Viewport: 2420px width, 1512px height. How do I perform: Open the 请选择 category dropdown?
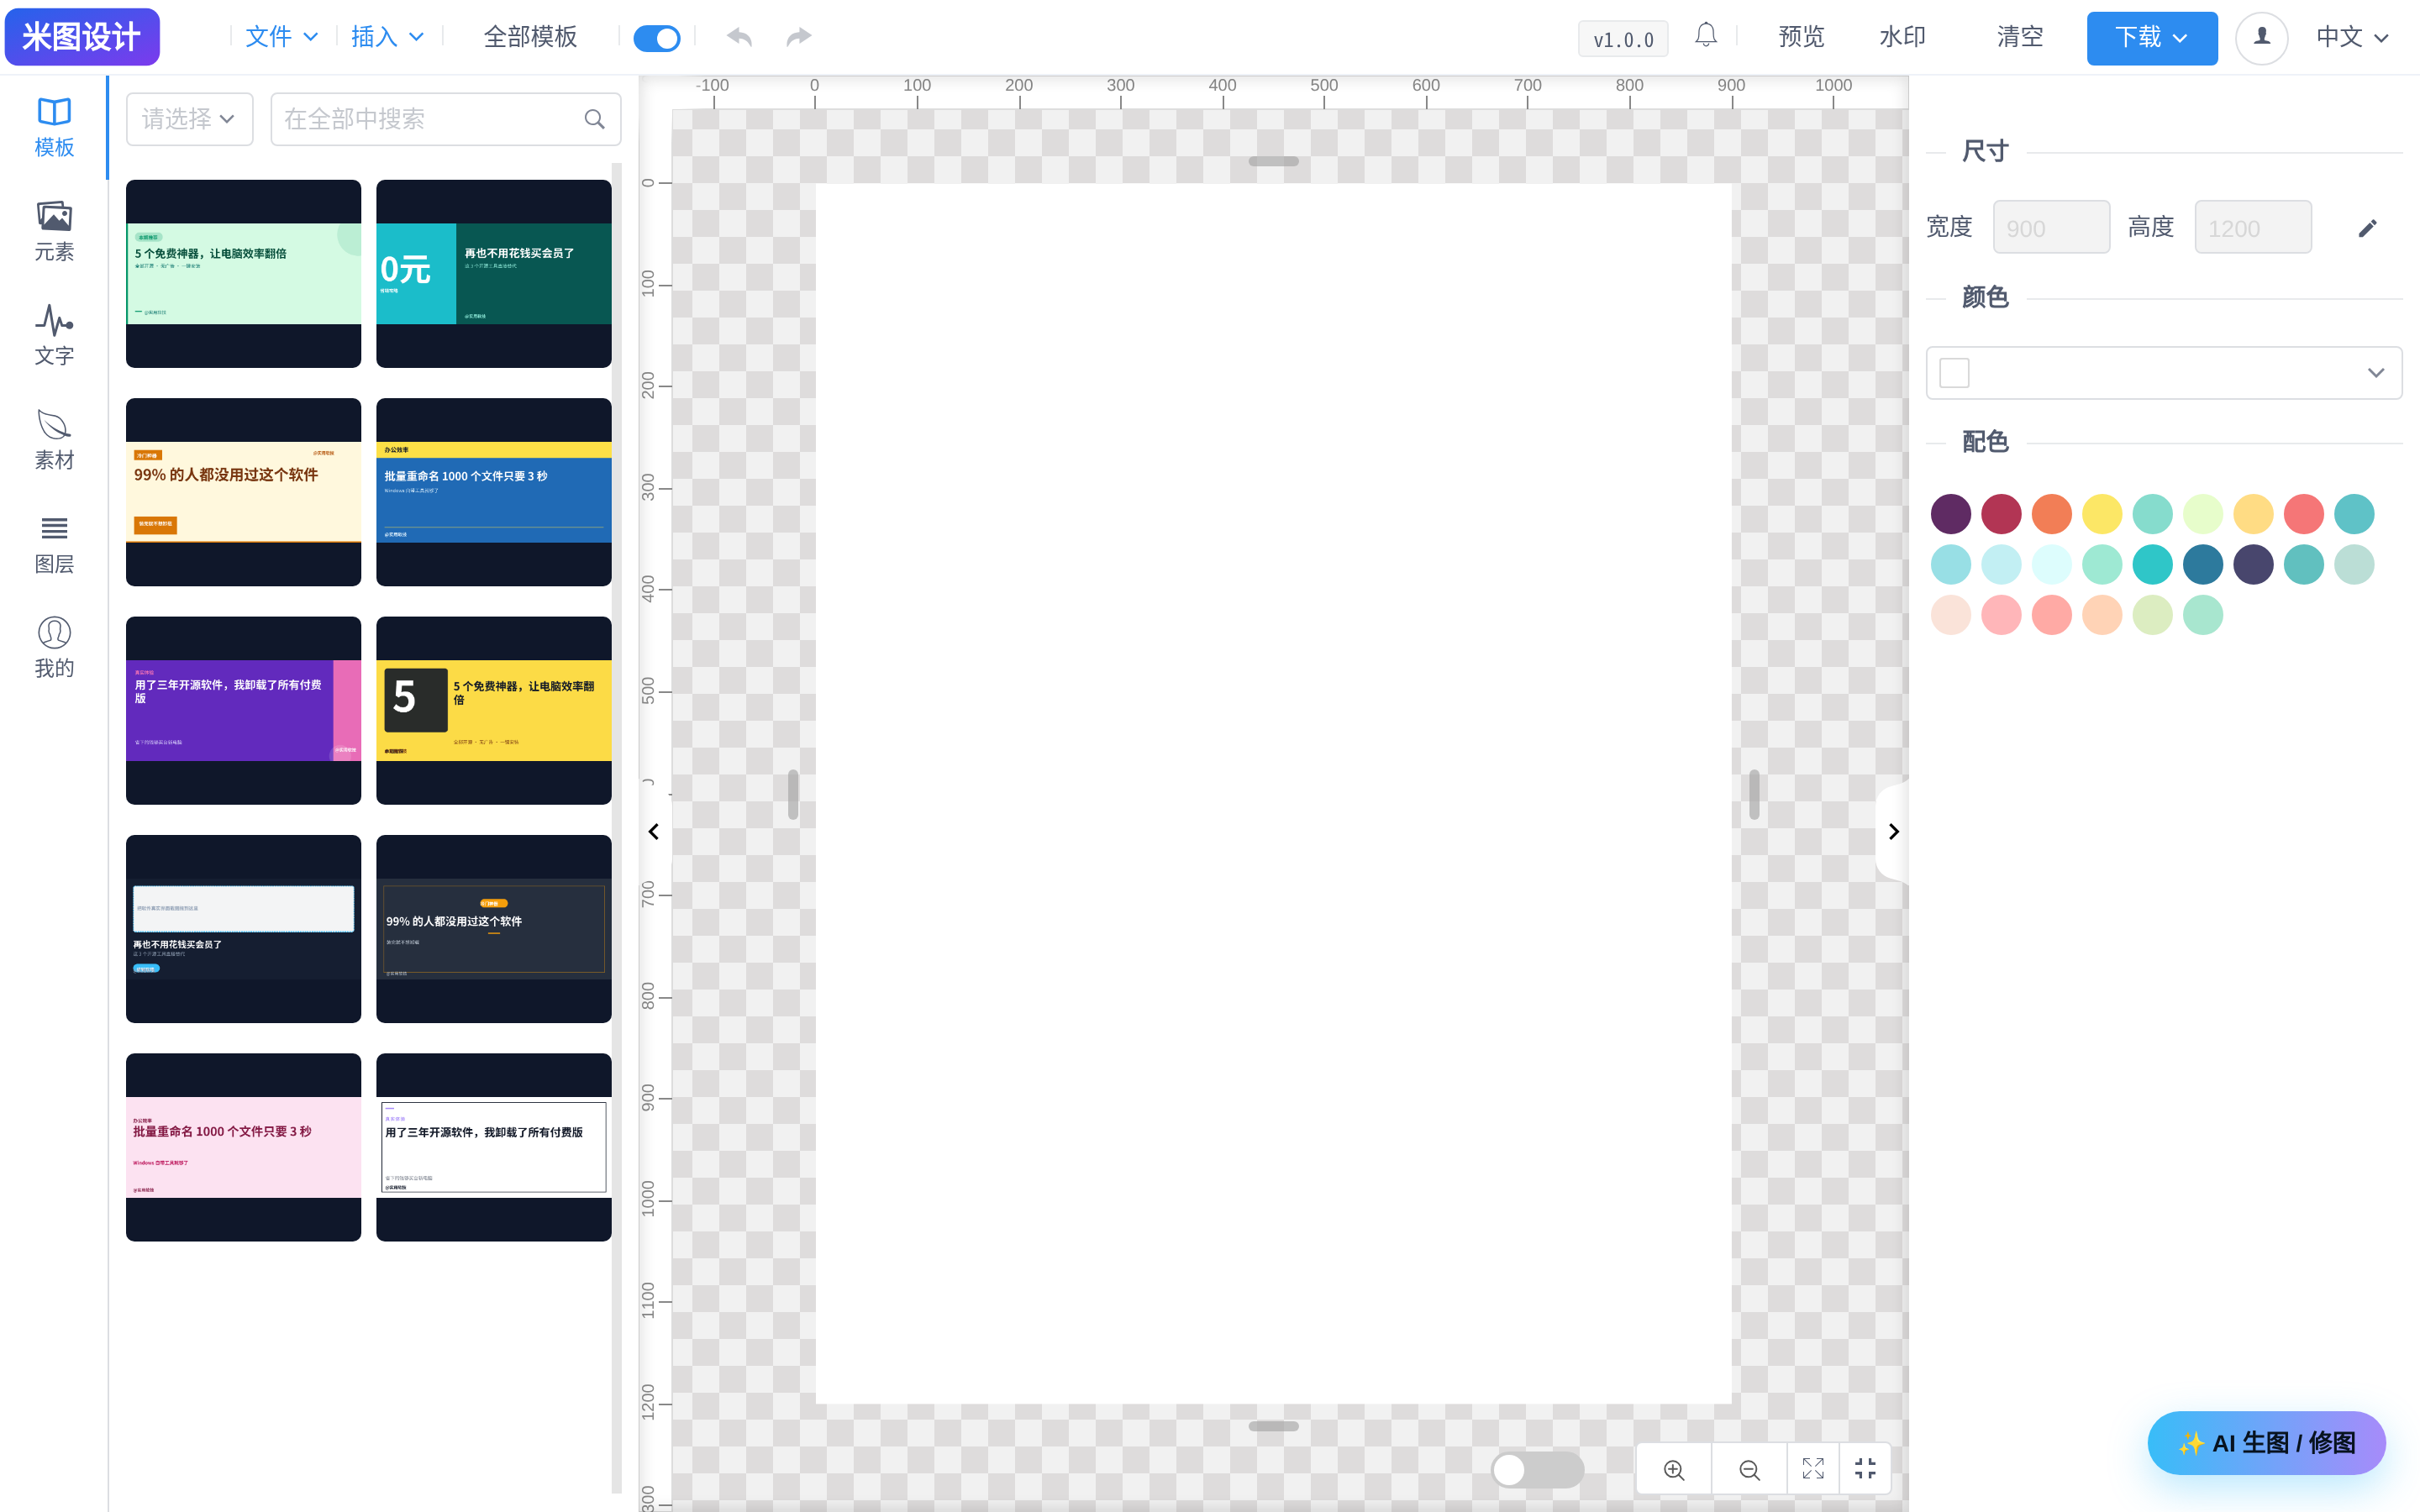click(x=190, y=119)
